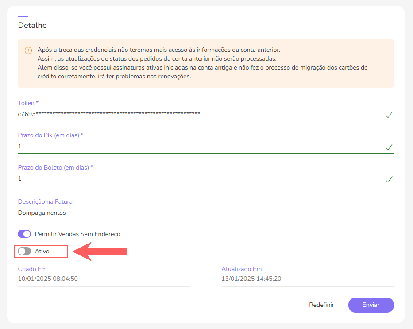Click the checkmark beside Prazo do Pix

click(x=389, y=147)
